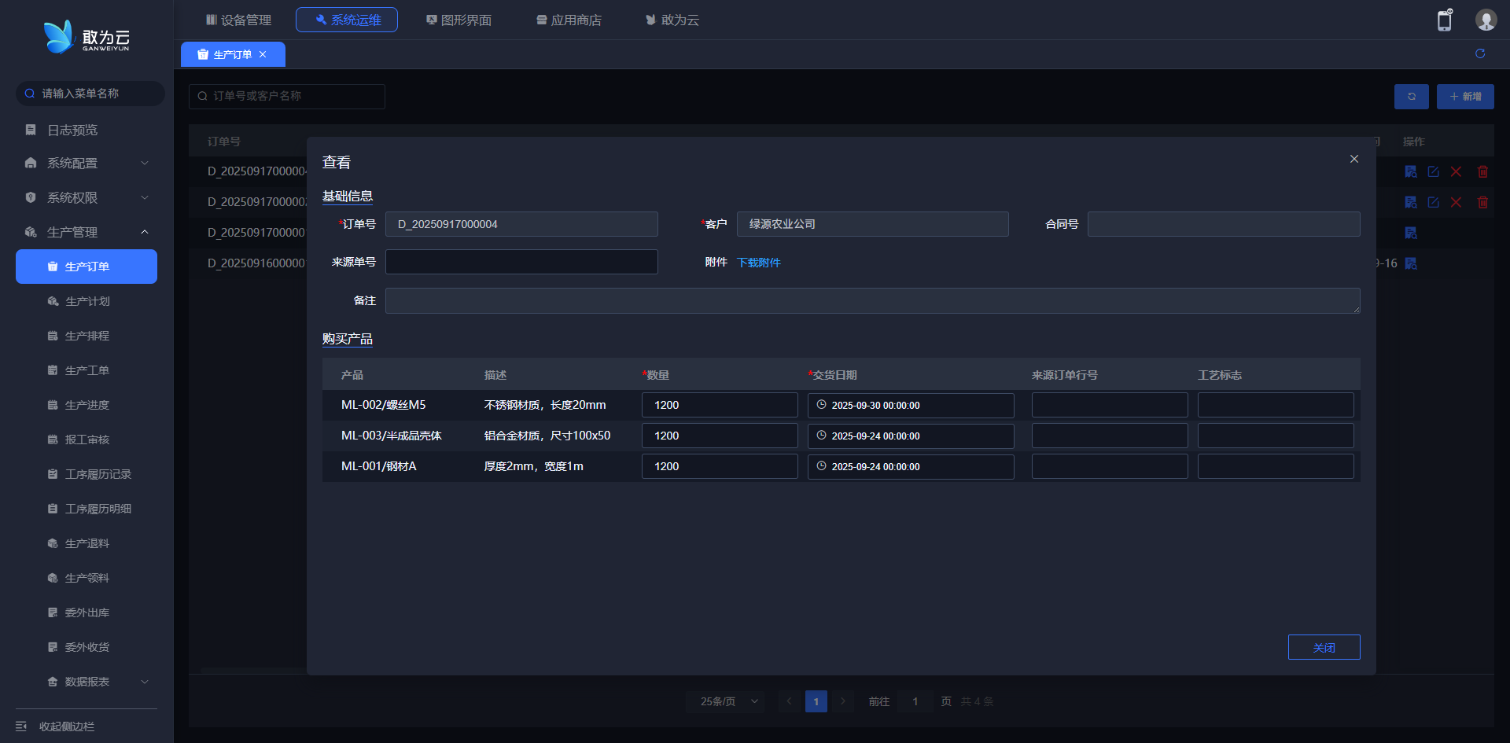
Task: Click the 下载附件 link
Action: tap(758, 263)
